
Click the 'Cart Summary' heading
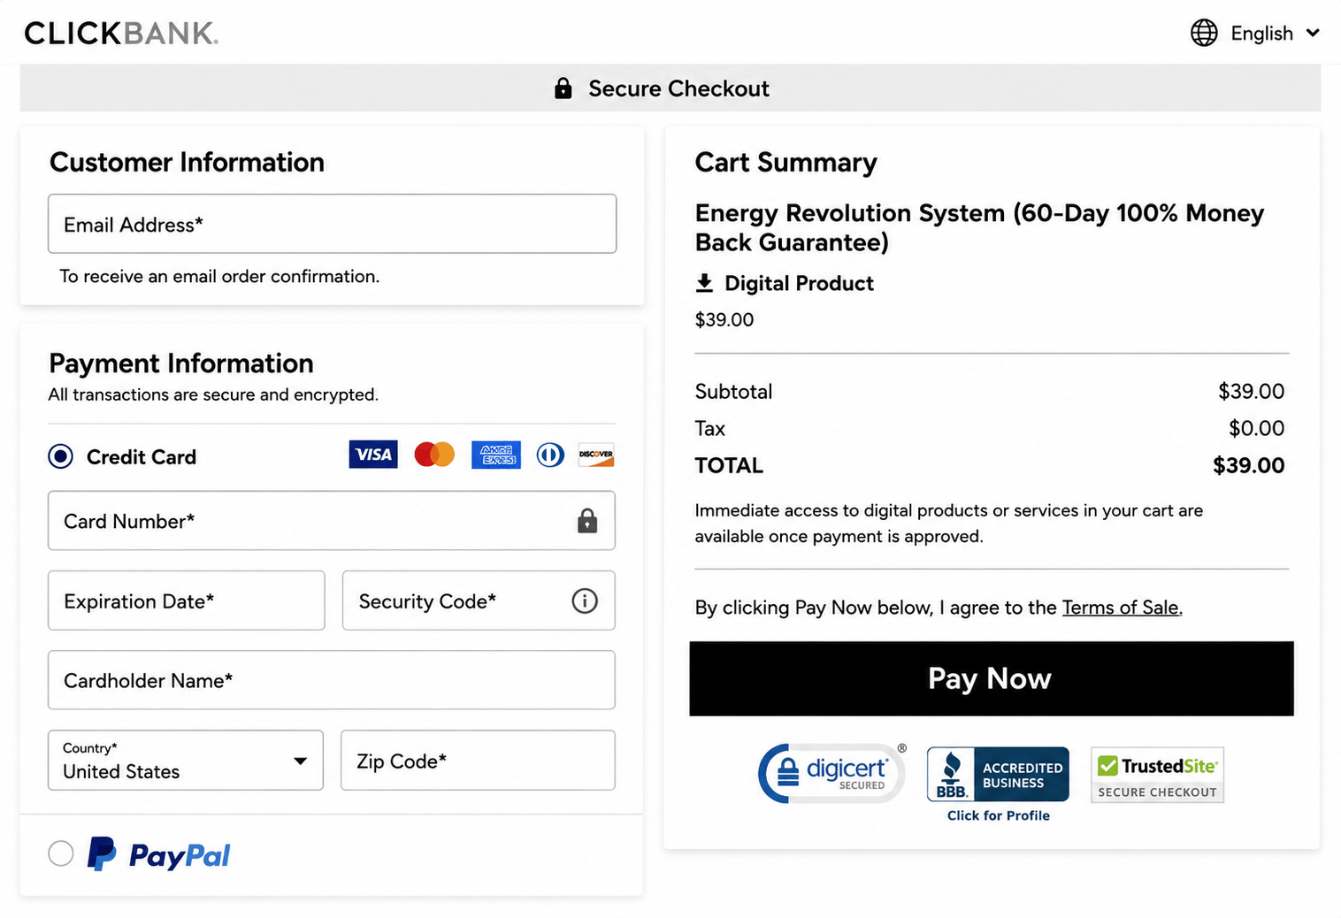pyautogui.click(x=786, y=163)
